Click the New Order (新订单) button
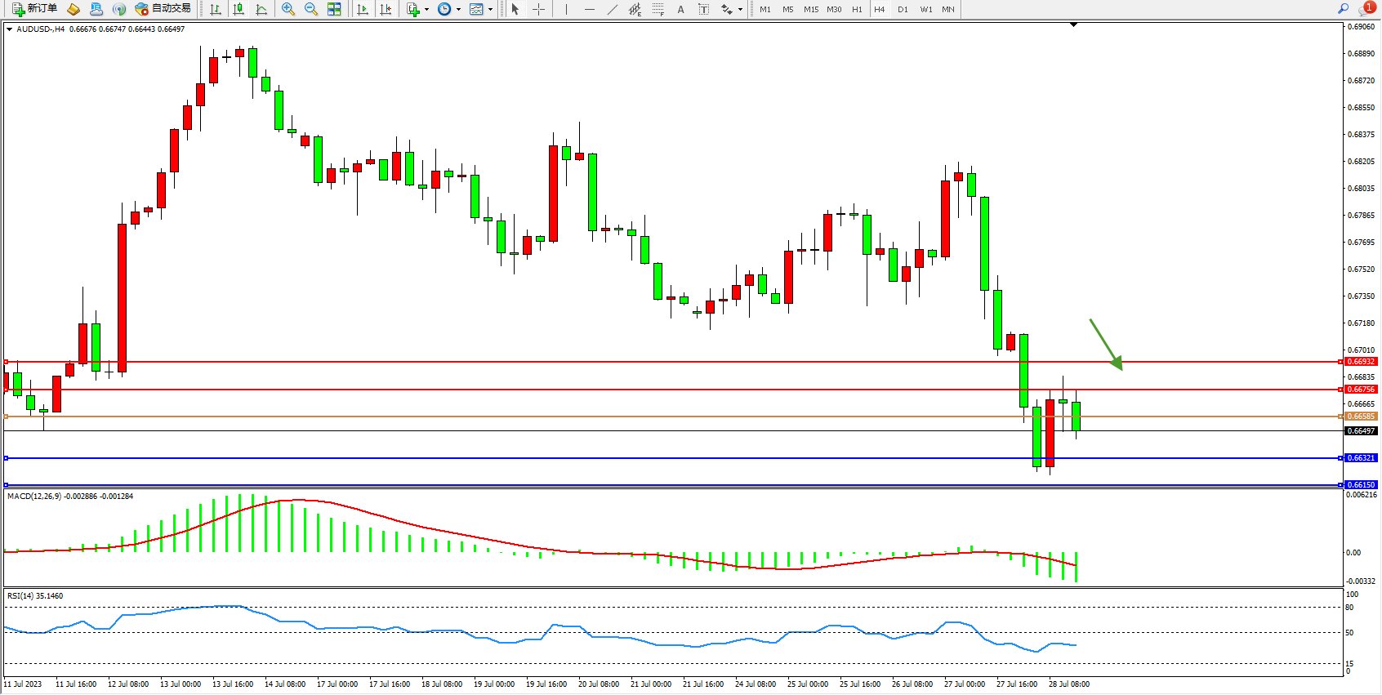 coord(34,9)
